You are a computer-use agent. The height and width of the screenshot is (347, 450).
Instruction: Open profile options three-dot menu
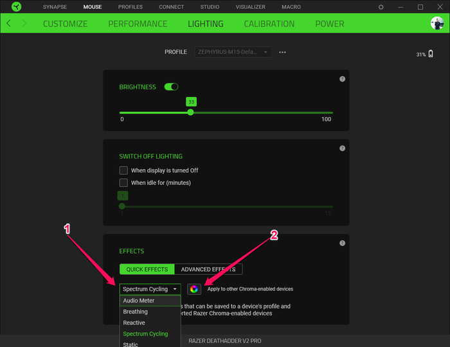click(282, 52)
